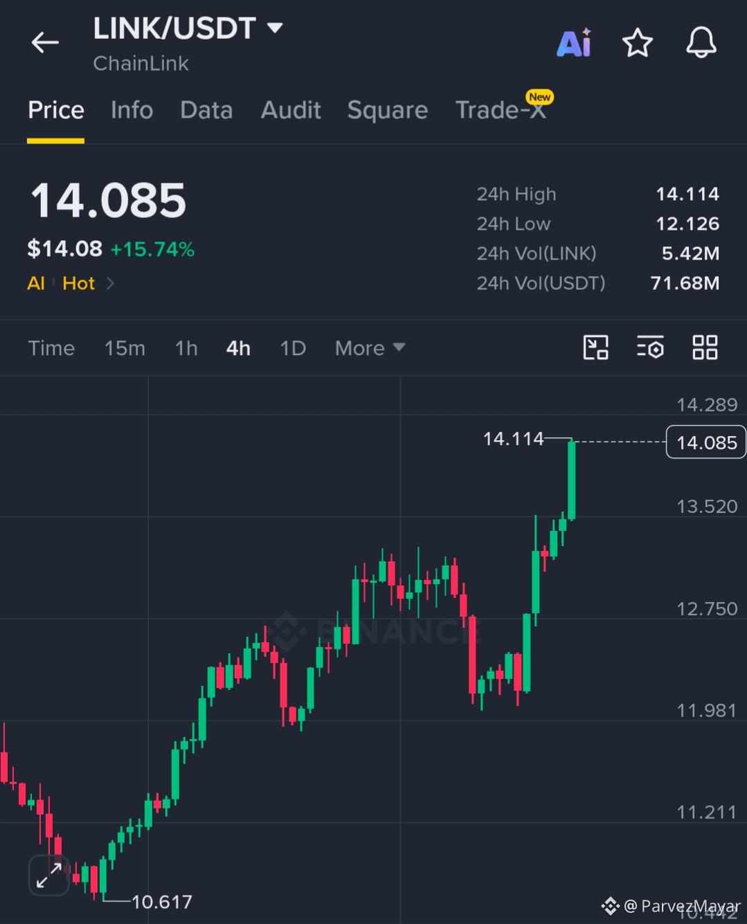
Task: Open chart indicator settings icon
Action: click(x=650, y=347)
